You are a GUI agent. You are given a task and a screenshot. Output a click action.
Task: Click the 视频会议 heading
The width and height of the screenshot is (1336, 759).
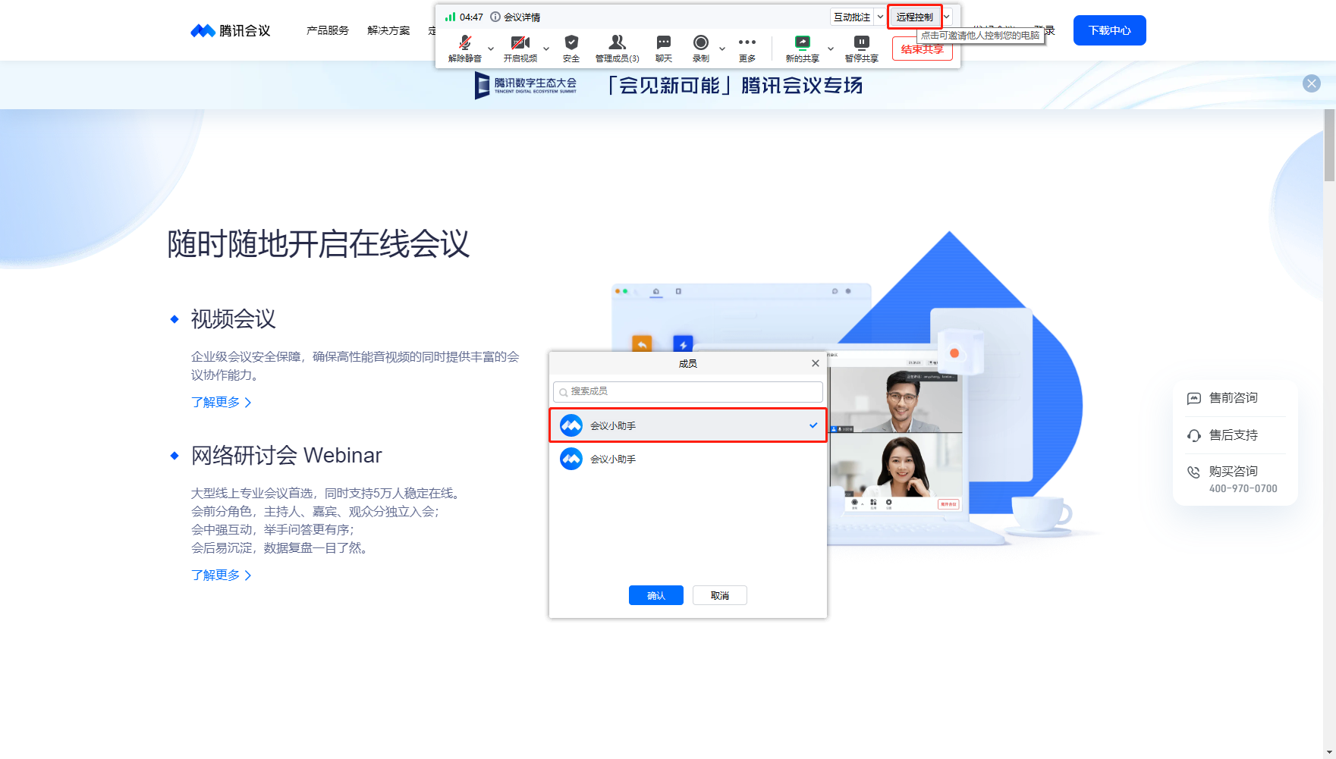[x=233, y=319]
